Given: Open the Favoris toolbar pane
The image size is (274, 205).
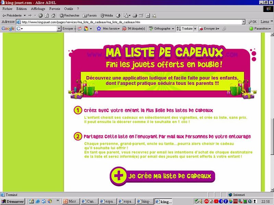Looking at the screenshot, I should (x=90, y=15).
